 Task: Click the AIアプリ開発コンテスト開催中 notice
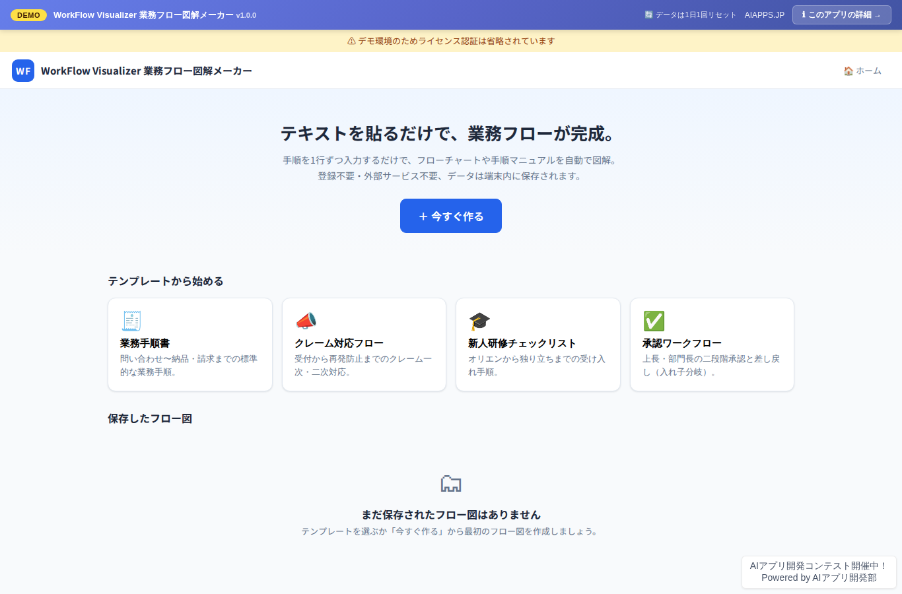(819, 566)
